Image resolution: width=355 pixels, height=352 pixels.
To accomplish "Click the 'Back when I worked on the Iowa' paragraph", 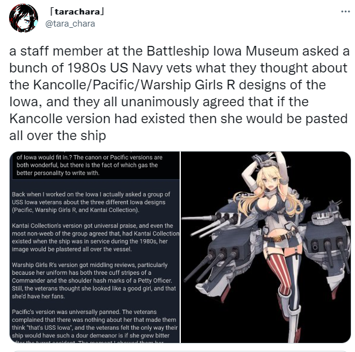I will point(91,202).
